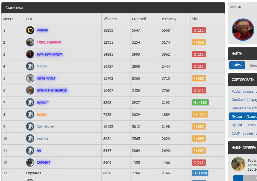The width and height of the screenshot is (257, 181).
Task: Click pym pym pidym's avatar
Action: (30, 54)
